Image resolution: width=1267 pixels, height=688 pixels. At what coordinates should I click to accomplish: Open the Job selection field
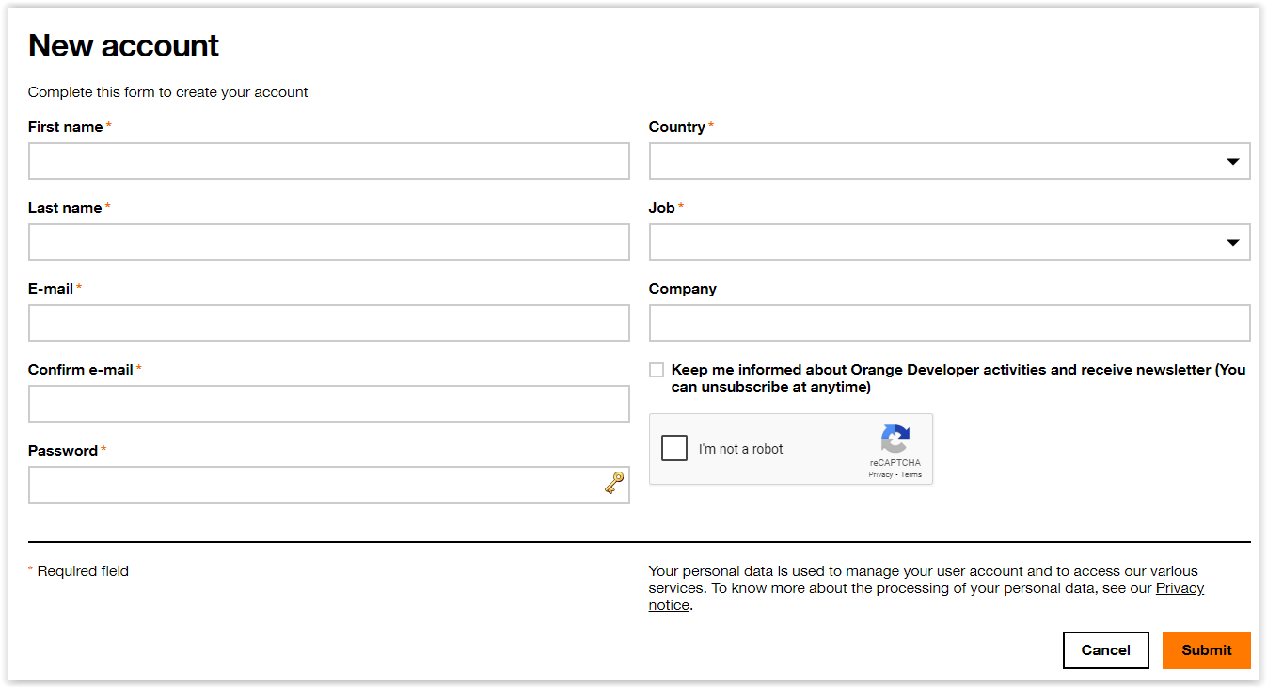[x=941, y=243]
